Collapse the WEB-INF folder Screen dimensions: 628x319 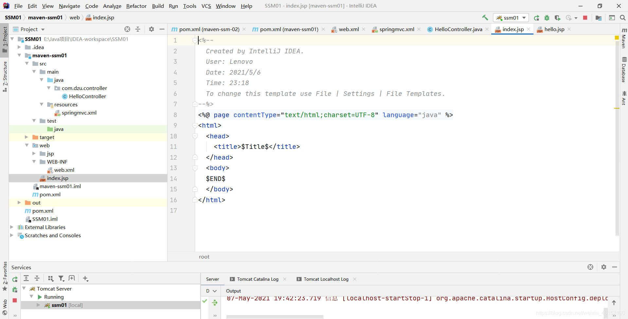point(34,162)
